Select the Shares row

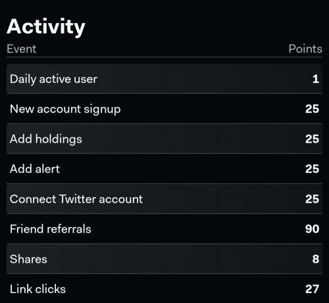click(164, 259)
